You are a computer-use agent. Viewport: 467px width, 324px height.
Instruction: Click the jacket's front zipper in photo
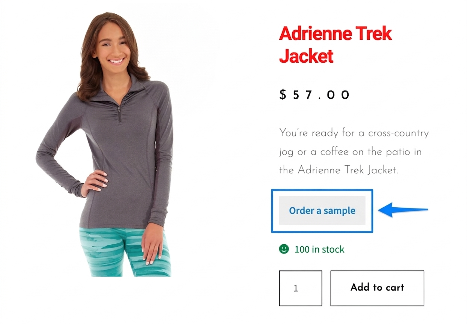pos(119,112)
